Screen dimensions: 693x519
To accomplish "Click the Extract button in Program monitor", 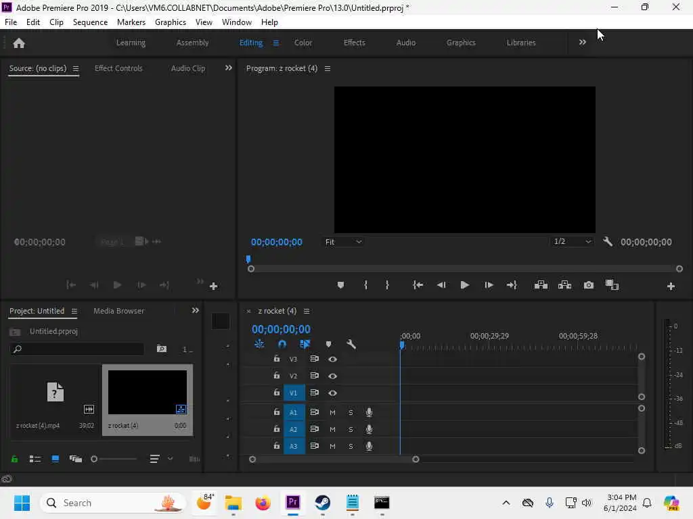I will pyautogui.click(x=564, y=285).
